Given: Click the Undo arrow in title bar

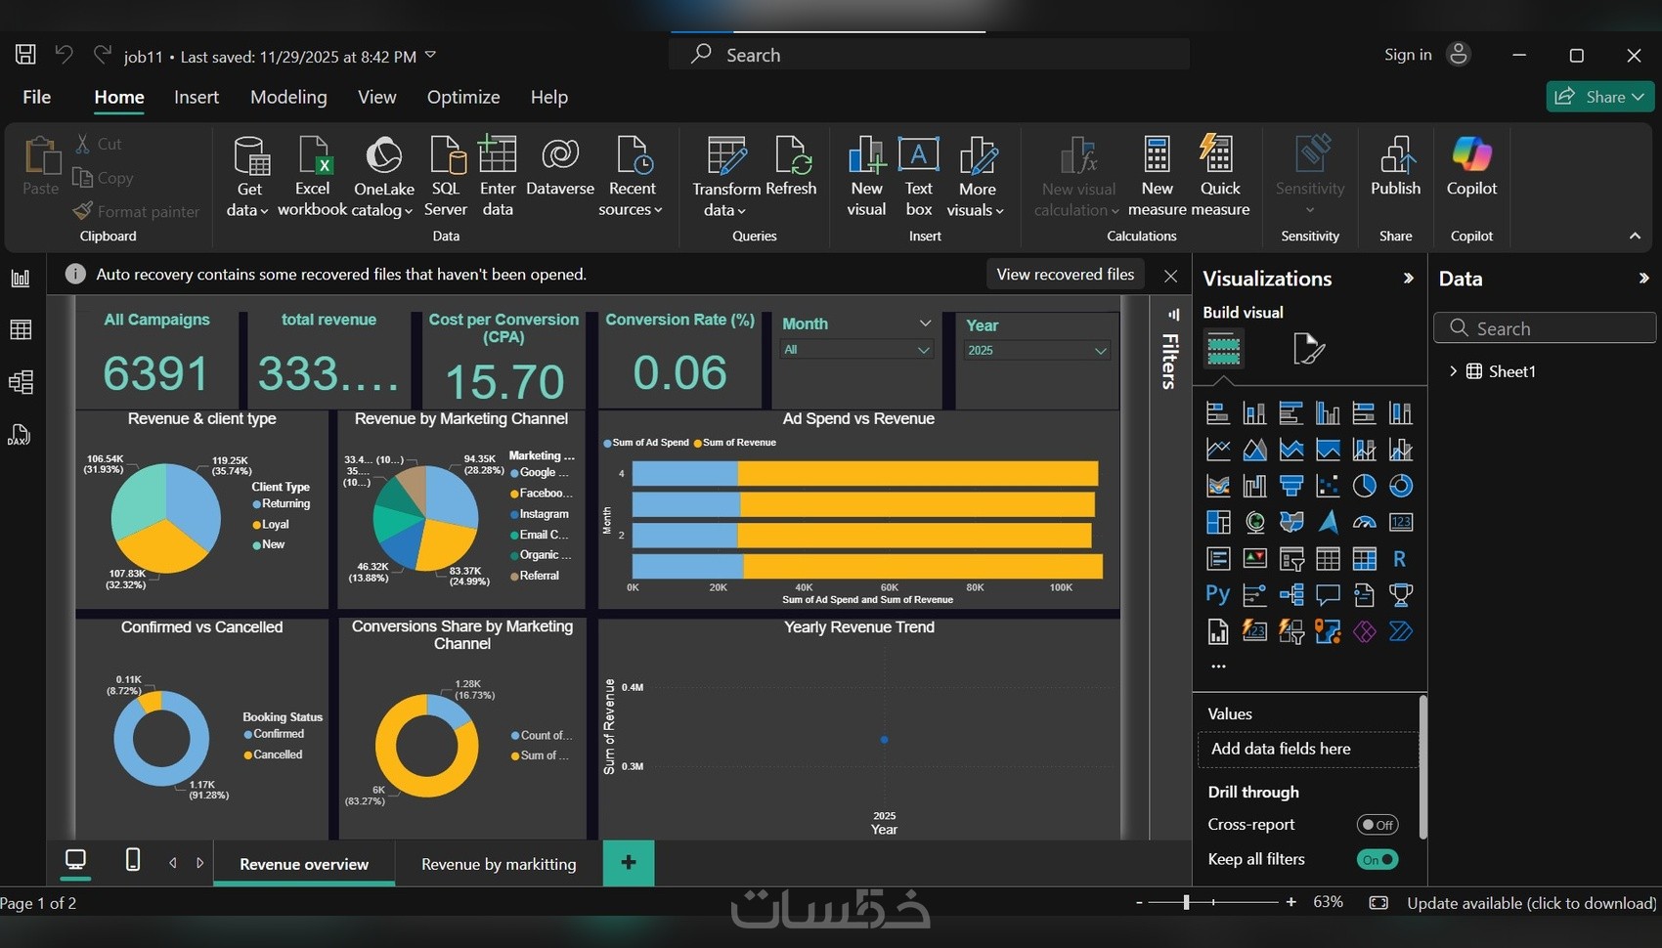Looking at the screenshot, I should pos(64,55).
